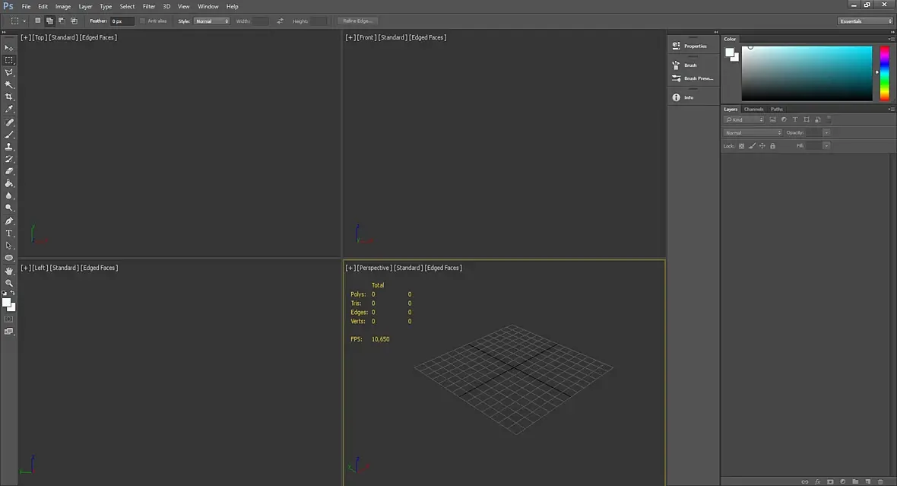Screen dimensions: 897x486
Task: Select the Horizontal Type tool
Action: click(x=9, y=233)
